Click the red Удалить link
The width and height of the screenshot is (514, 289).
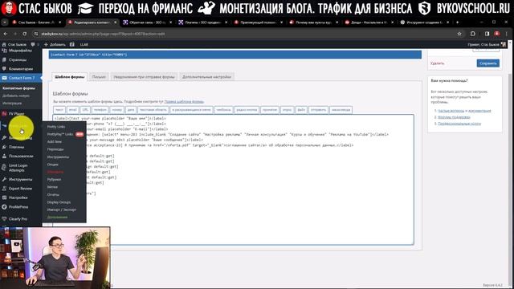[437, 63]
